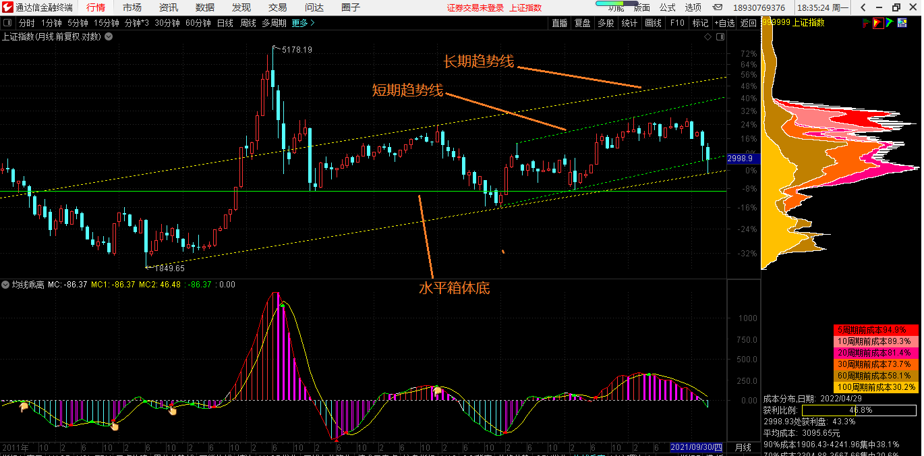The height and width of the screenshot is (456, 924).
Task: Expand 更多 period options
Action: pos(303,22)
